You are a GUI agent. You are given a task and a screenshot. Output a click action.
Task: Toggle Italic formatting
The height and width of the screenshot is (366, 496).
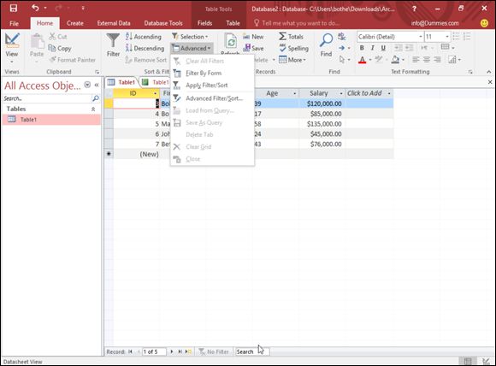click(x=373, y=48)
